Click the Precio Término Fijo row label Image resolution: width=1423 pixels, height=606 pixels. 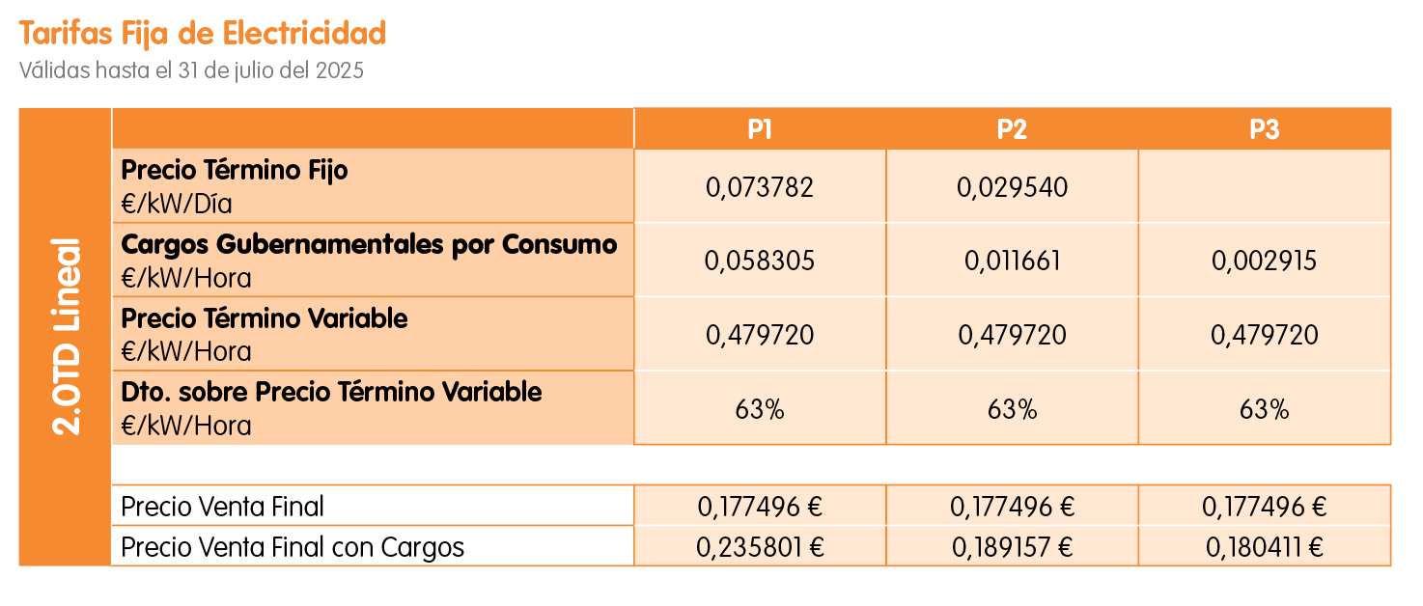[x=235, y=171]
